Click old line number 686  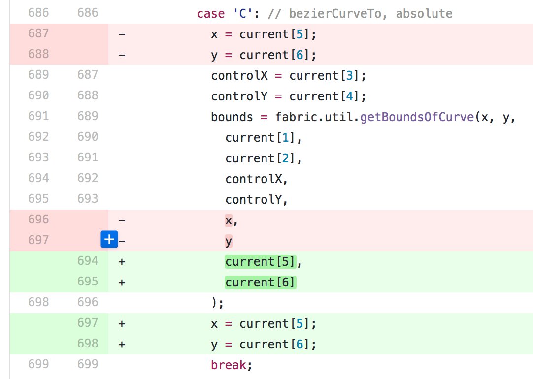tap(38, 13)
